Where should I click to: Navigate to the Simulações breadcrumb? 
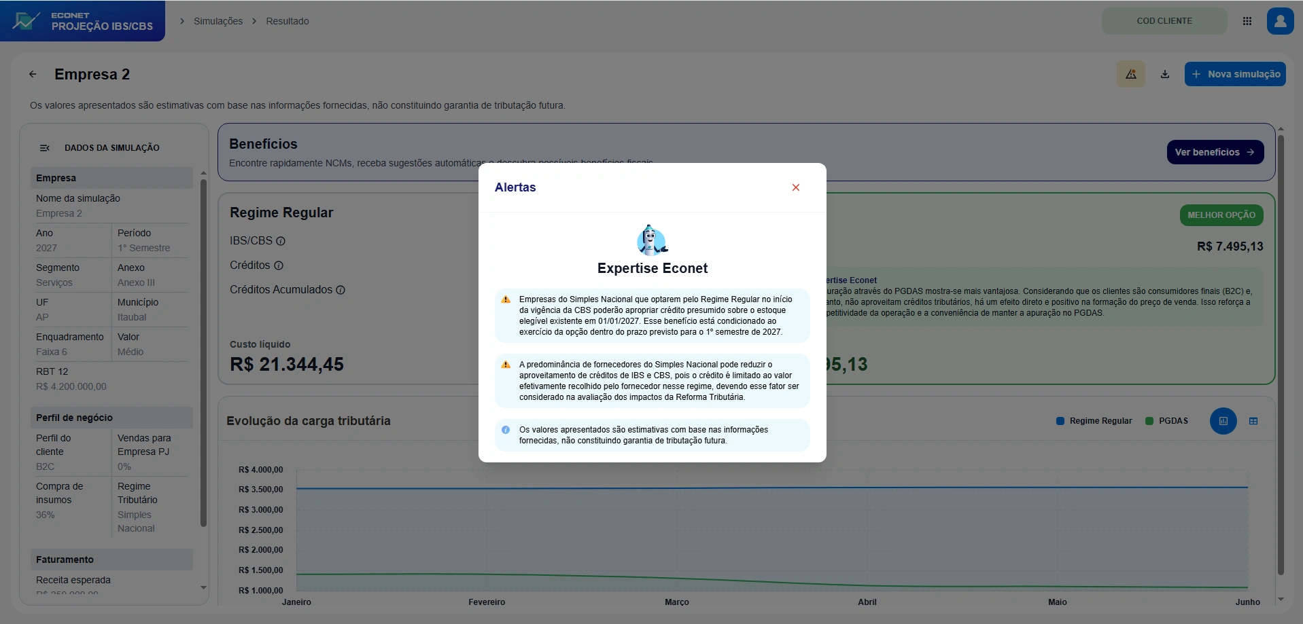218,21
